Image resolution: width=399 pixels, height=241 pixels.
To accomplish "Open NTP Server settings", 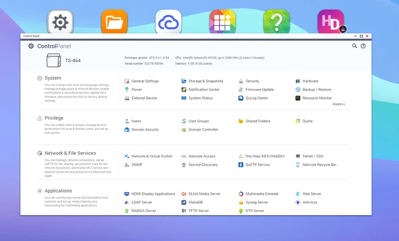I will pos(251,210).
